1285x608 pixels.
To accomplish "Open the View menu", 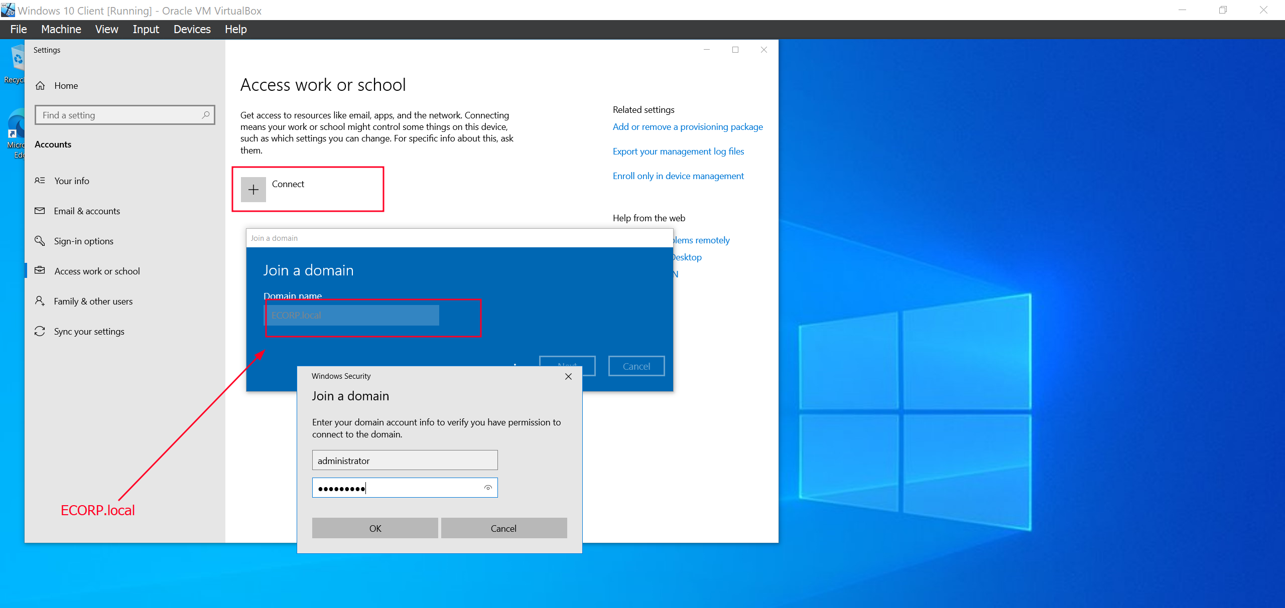I will (106, 29).
